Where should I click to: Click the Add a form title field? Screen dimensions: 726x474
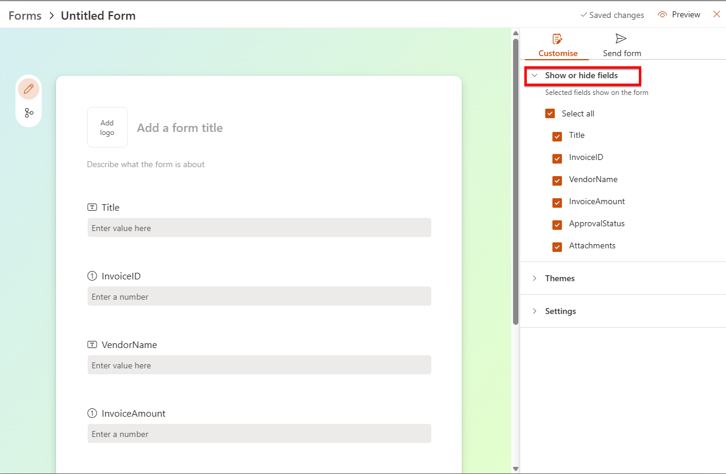click(180, 128)
